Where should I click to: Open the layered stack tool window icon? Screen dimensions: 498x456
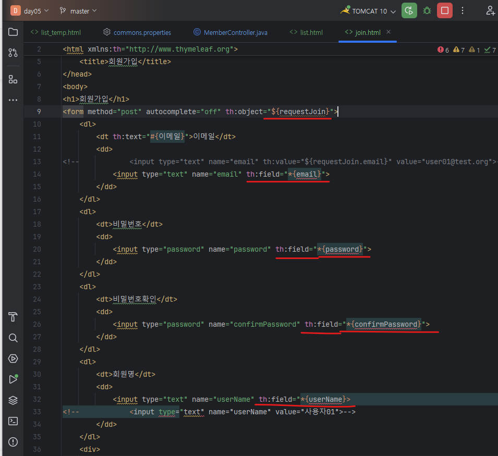[13, 400]
